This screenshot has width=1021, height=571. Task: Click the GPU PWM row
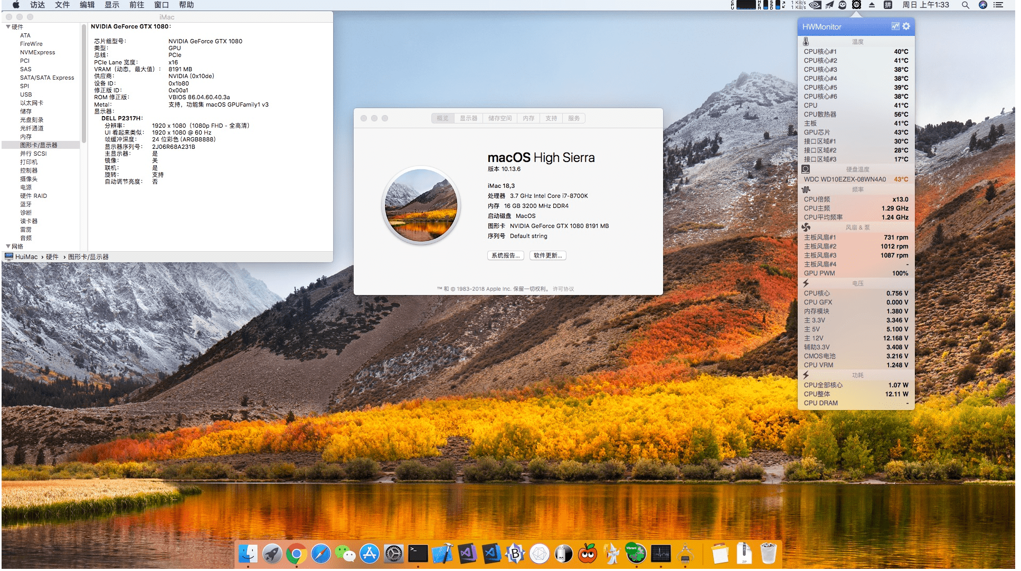tap(856, 273)
